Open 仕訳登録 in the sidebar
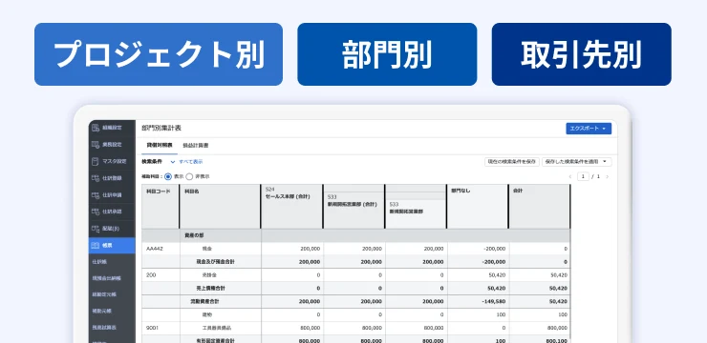The width and height of the screenshot is (707, 343). (x=112, y=178)
